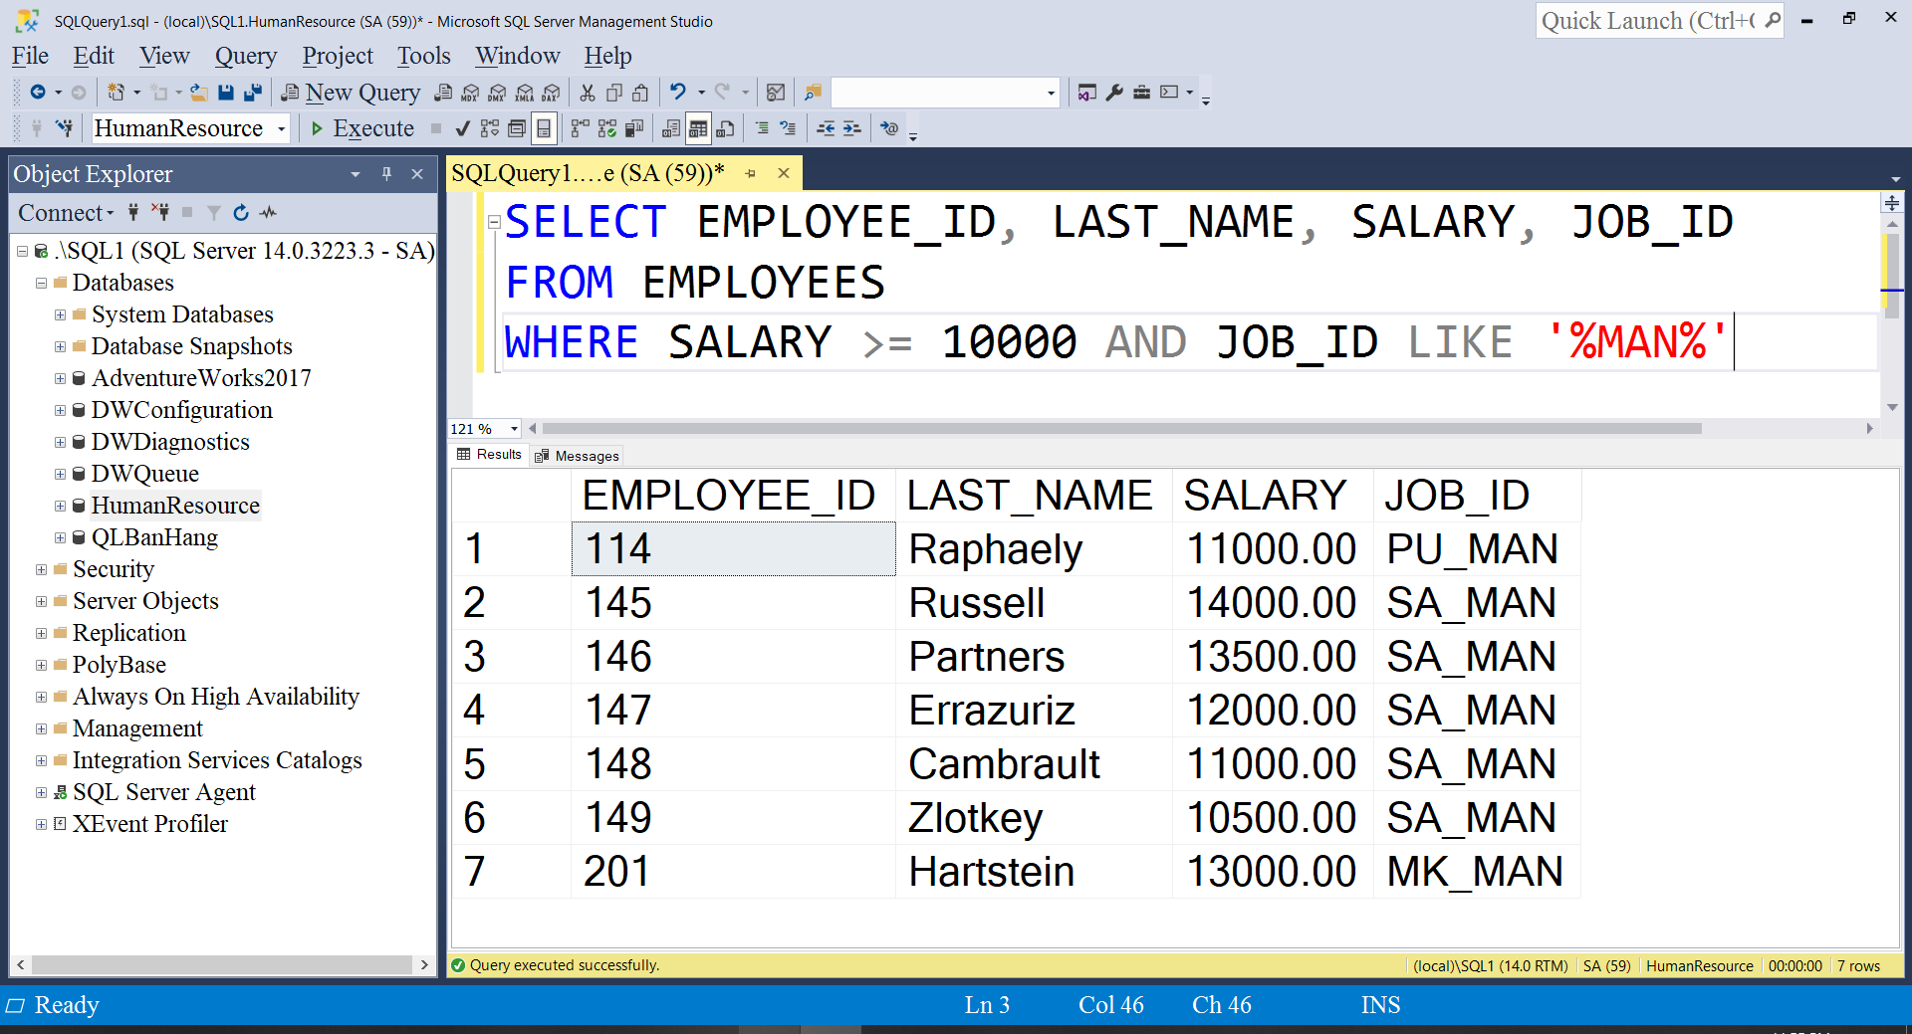1912x1034 pixels.
Task: Click the Properties wrench icon
Action: [x=1114, y=93]
